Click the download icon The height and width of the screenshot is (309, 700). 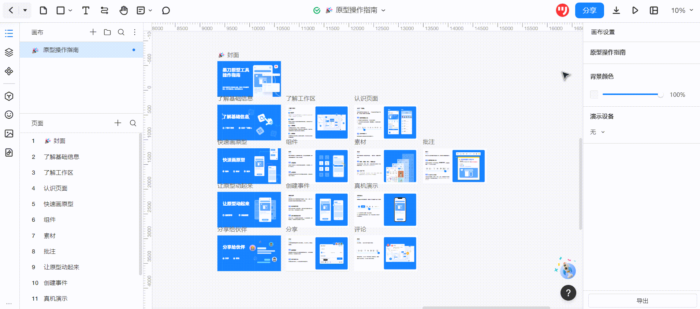[x=617, y=10]
